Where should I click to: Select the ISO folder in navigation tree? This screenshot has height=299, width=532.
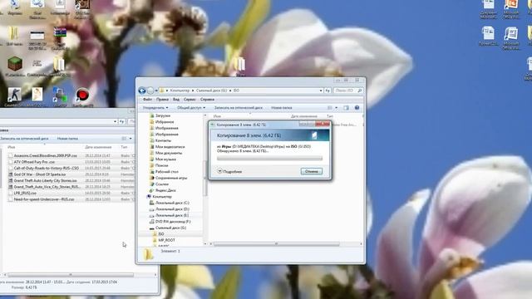pyautogui.click(x=160, y=234)
